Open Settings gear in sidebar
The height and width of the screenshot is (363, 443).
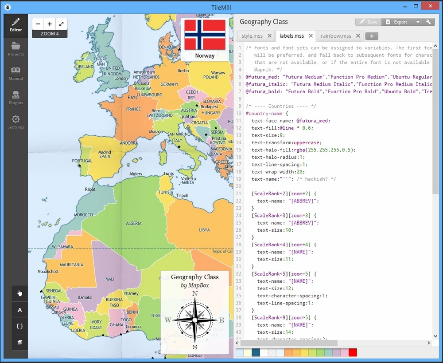point(16,122)
